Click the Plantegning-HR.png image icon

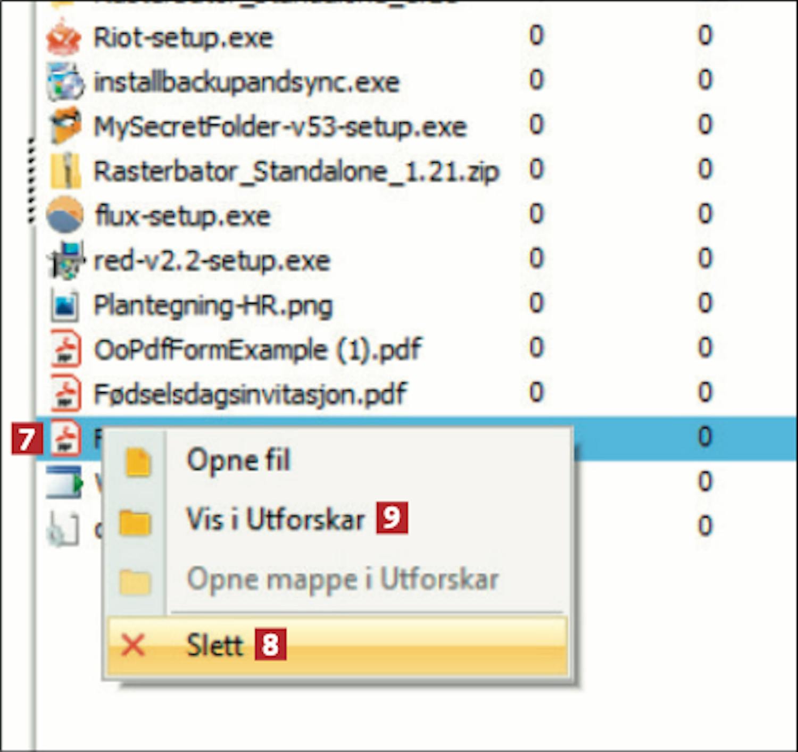[65, 305]
